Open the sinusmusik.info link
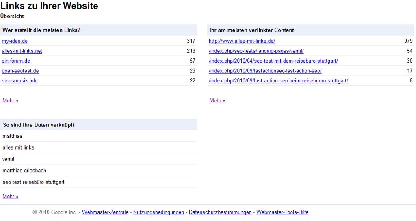This screenshot has height=221, width=416. coord(19,81)
